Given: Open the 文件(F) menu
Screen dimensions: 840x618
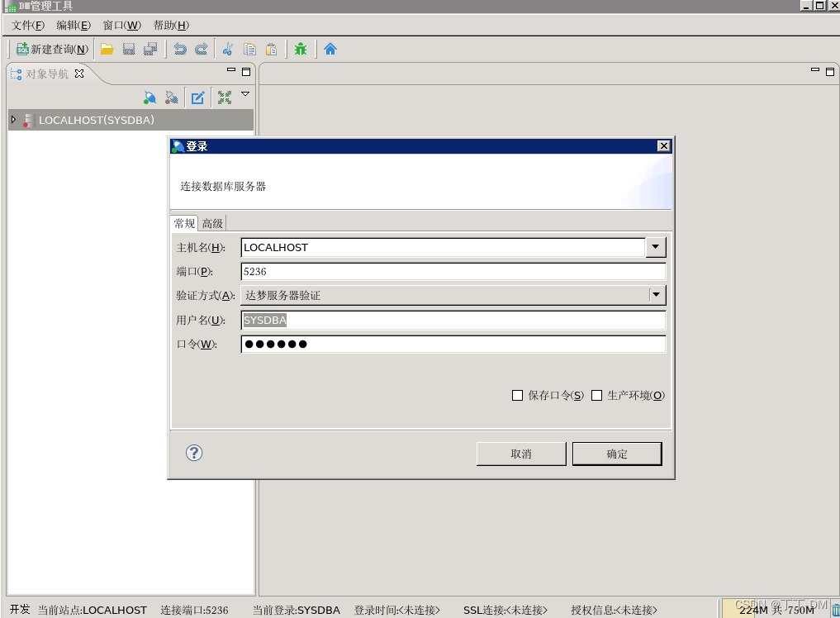Looking at the screenshot, I should tap(28, 25).
